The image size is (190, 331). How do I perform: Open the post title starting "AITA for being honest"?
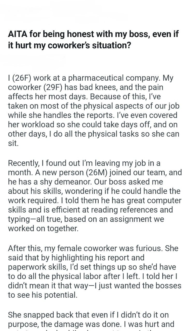pyautogui.click(x=93, y=39)
